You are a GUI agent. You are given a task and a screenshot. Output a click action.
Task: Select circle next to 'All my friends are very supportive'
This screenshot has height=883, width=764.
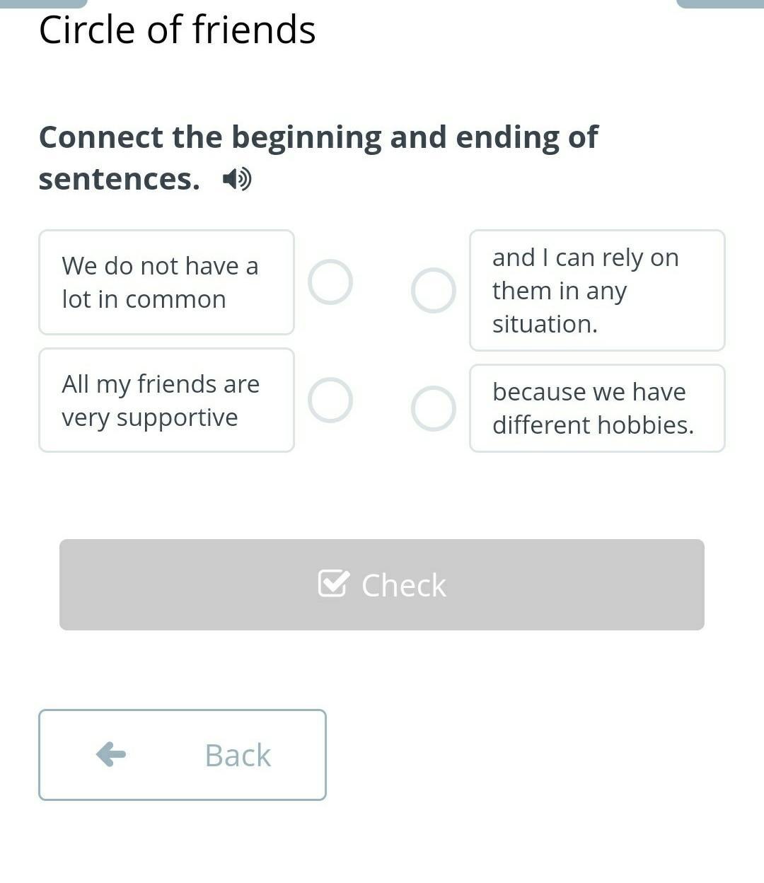tap(330, 400)
